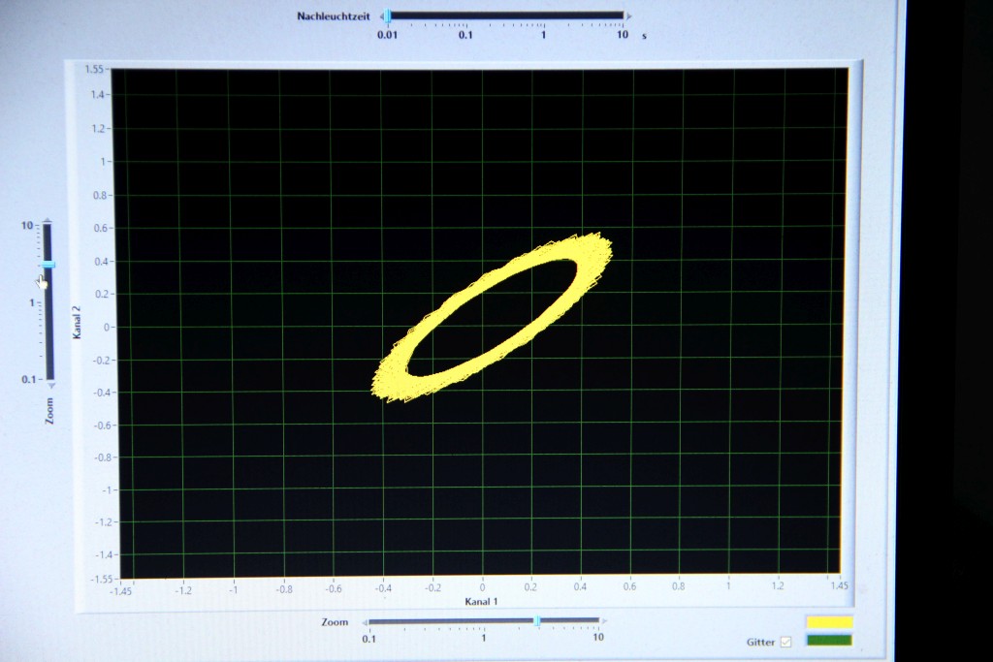This screenshot has height=662, width=993.
Task: Click the 1.45 maximum value on Kanal 1 axis
Action: pyautogui.click(x=838, y=587)
